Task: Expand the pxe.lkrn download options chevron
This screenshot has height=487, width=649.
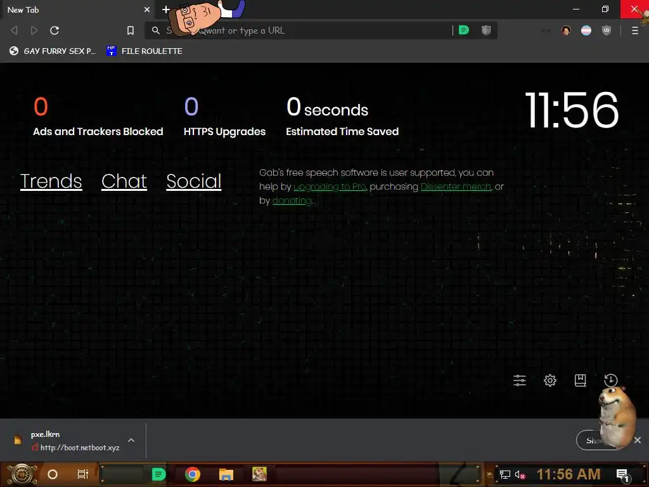Action: click(131, 440)
